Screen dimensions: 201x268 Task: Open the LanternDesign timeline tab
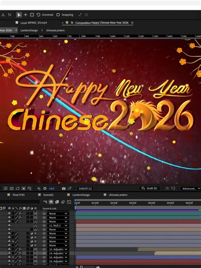[x=81, y=195]
